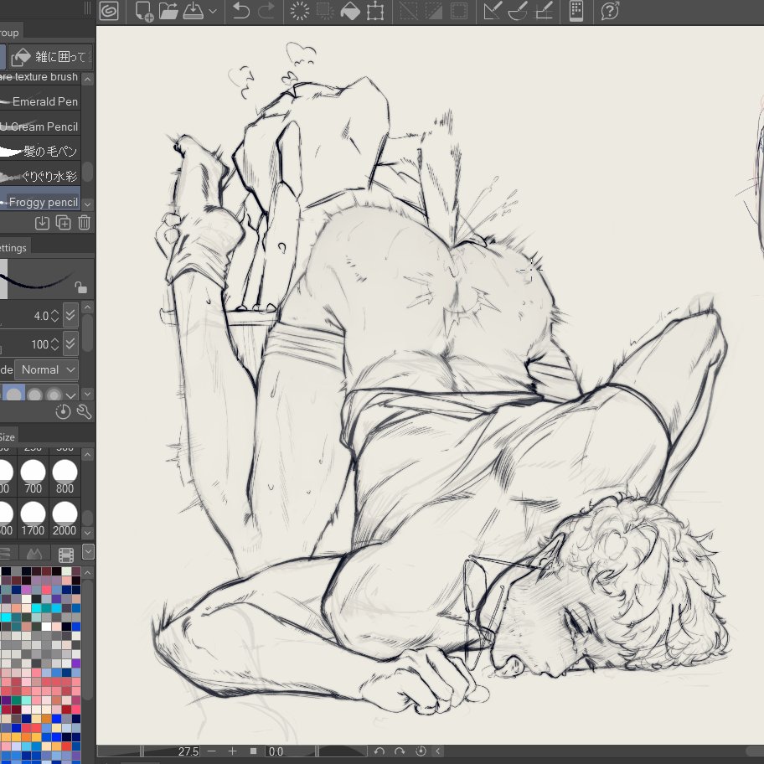764x764 pixels.
Task: Select the 雑に囲って sub tool group
Action: point(49,56)
